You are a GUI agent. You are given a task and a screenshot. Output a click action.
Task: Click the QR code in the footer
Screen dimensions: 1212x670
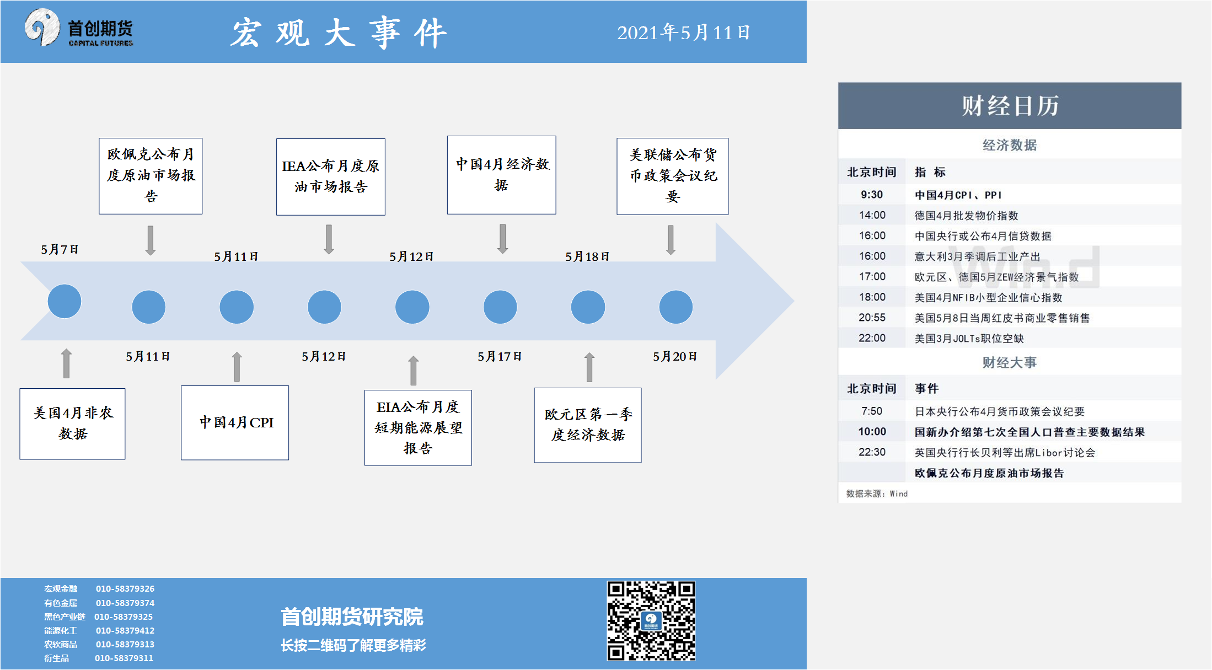[651, 621]
